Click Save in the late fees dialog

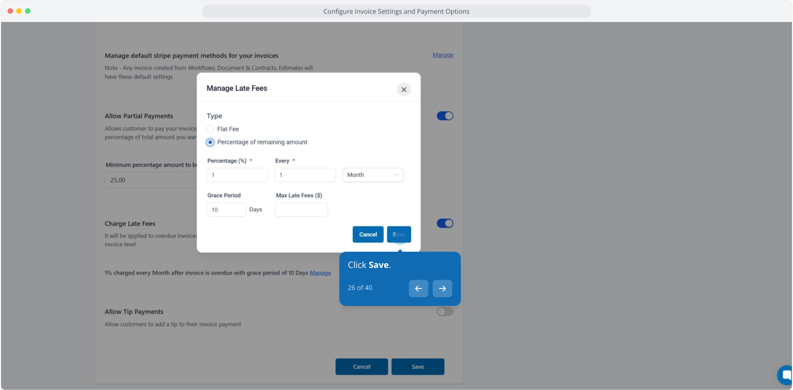[x=399, y=234]
